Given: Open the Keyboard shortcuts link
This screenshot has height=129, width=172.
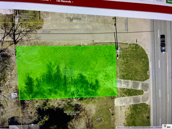Looking at the screenshot, I should 123,128.
